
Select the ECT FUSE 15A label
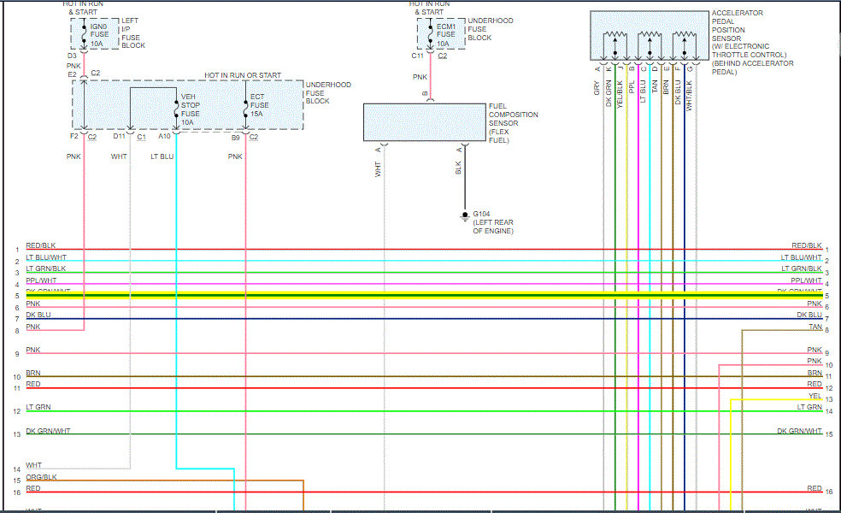pyautogui.click(x=259, y=105)
